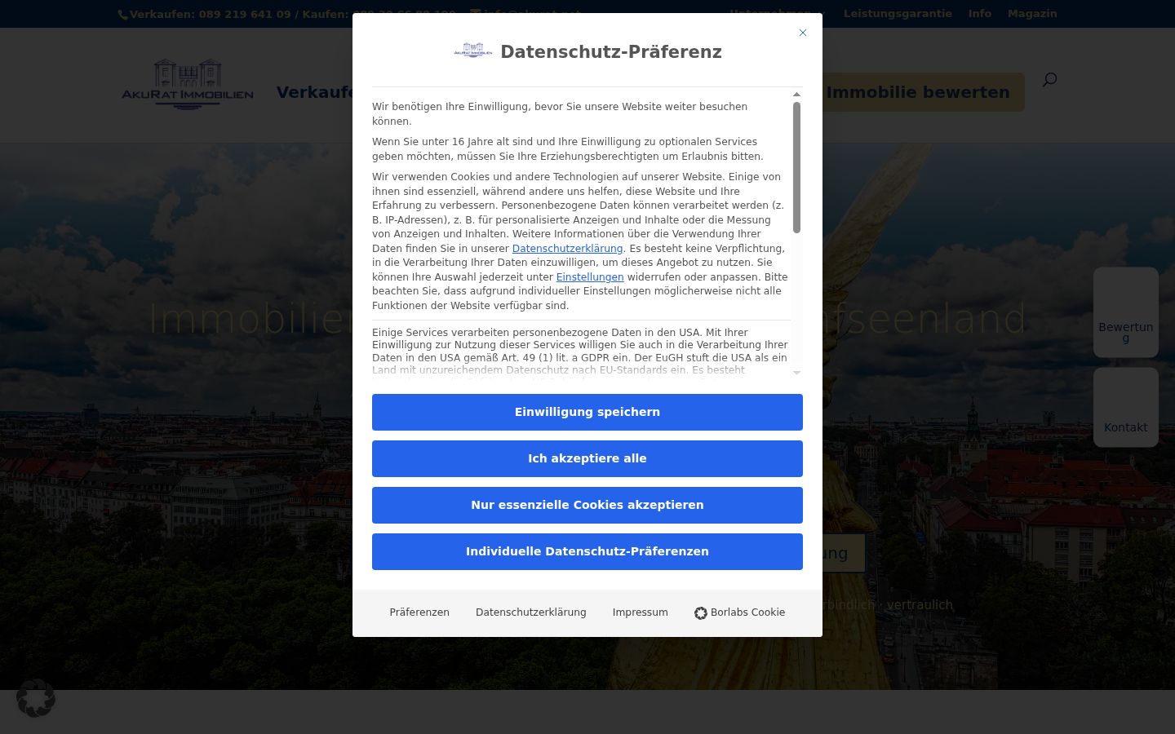Open Info in top bar
Screen dimensions: 1175x734
point(980,13)
